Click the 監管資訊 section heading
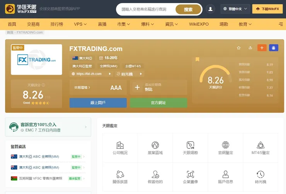This screenshot has width=286, height=194. coord(18,146)
